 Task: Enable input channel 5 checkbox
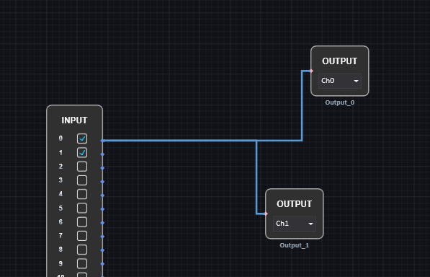click(82, 208)
